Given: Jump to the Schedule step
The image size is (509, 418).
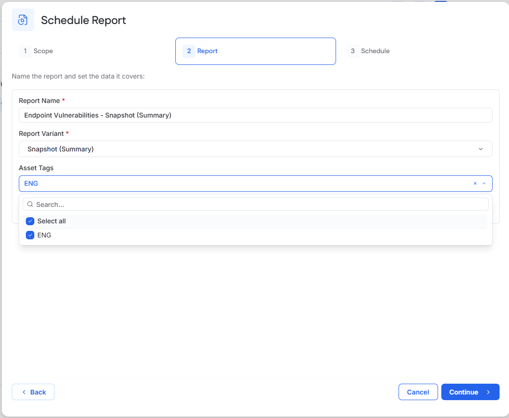Looking at the screenshot, I should [x=368, y=51].
